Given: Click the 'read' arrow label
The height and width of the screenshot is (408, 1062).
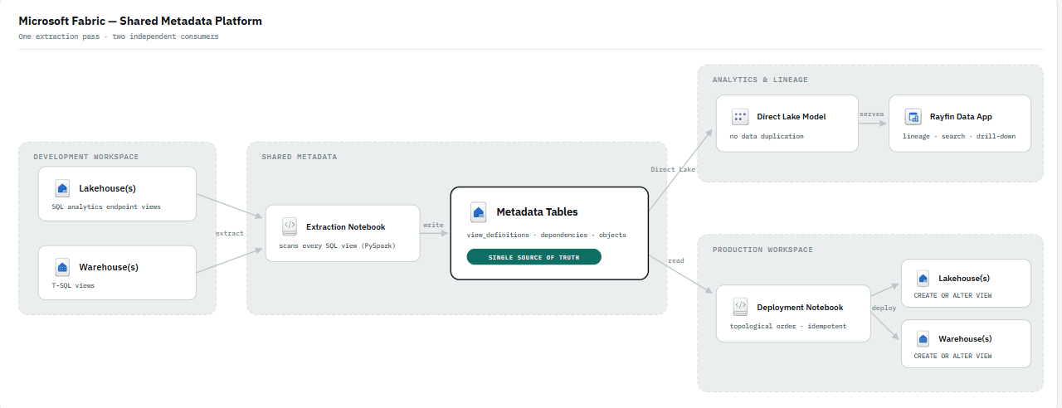Looking at the screenshot, I should [x=676, y=260].
